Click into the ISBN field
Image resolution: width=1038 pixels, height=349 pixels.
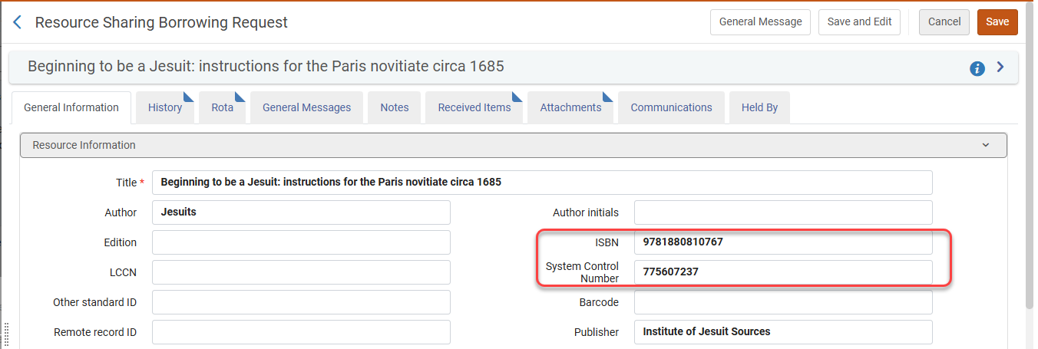point(782,242)
